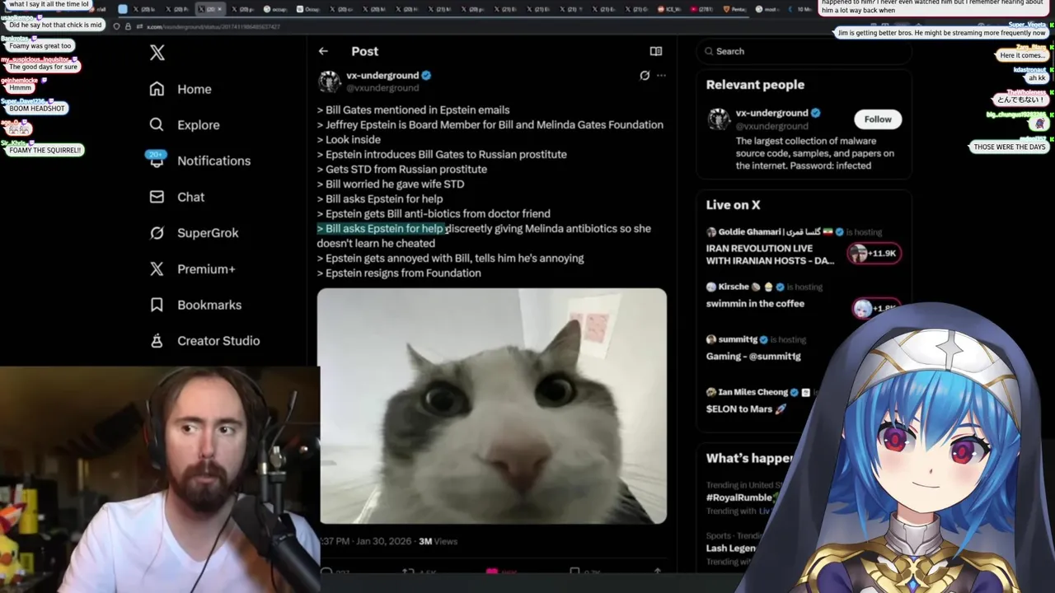1055x593 pixels.
Task: Click the vx-underground avatar in Relevant people
Action: coord(719,119)
